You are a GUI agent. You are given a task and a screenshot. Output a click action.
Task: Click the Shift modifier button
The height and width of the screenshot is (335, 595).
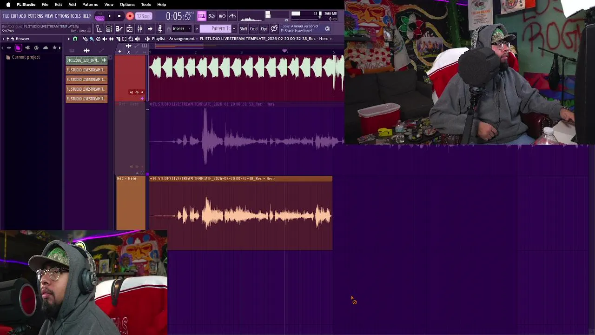tap(244, 29)
